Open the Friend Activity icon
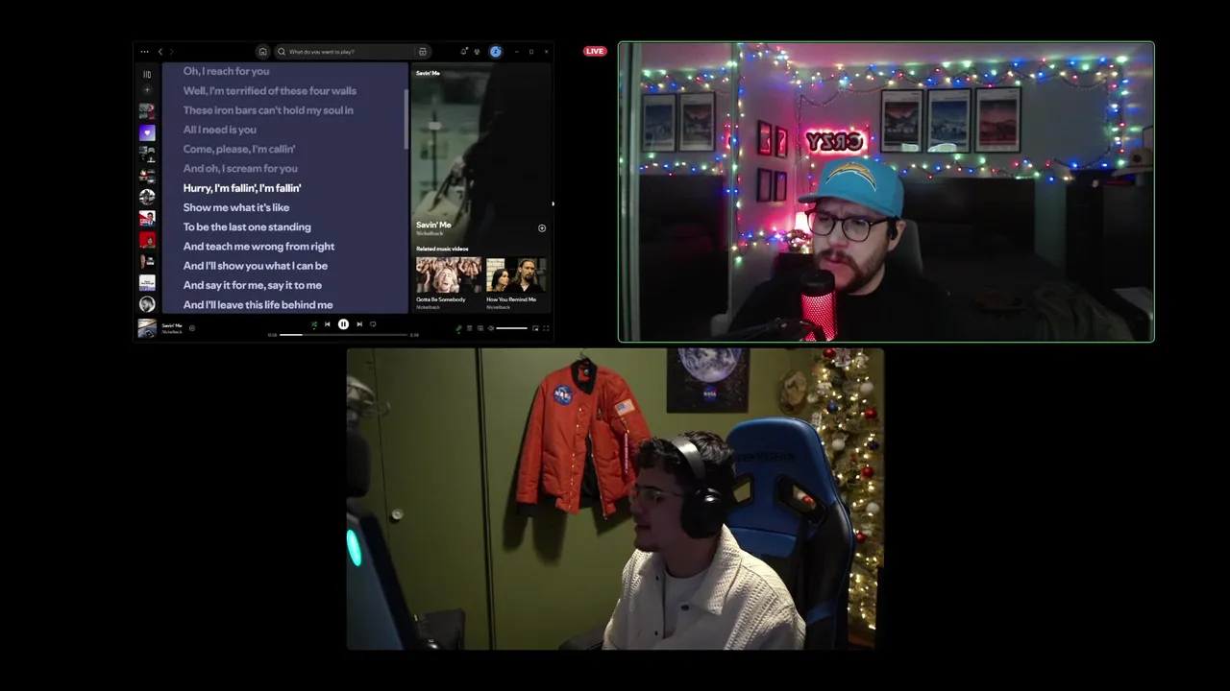Image resolution: width=1230 pixels, height=691 pixels. pos(477,52)
